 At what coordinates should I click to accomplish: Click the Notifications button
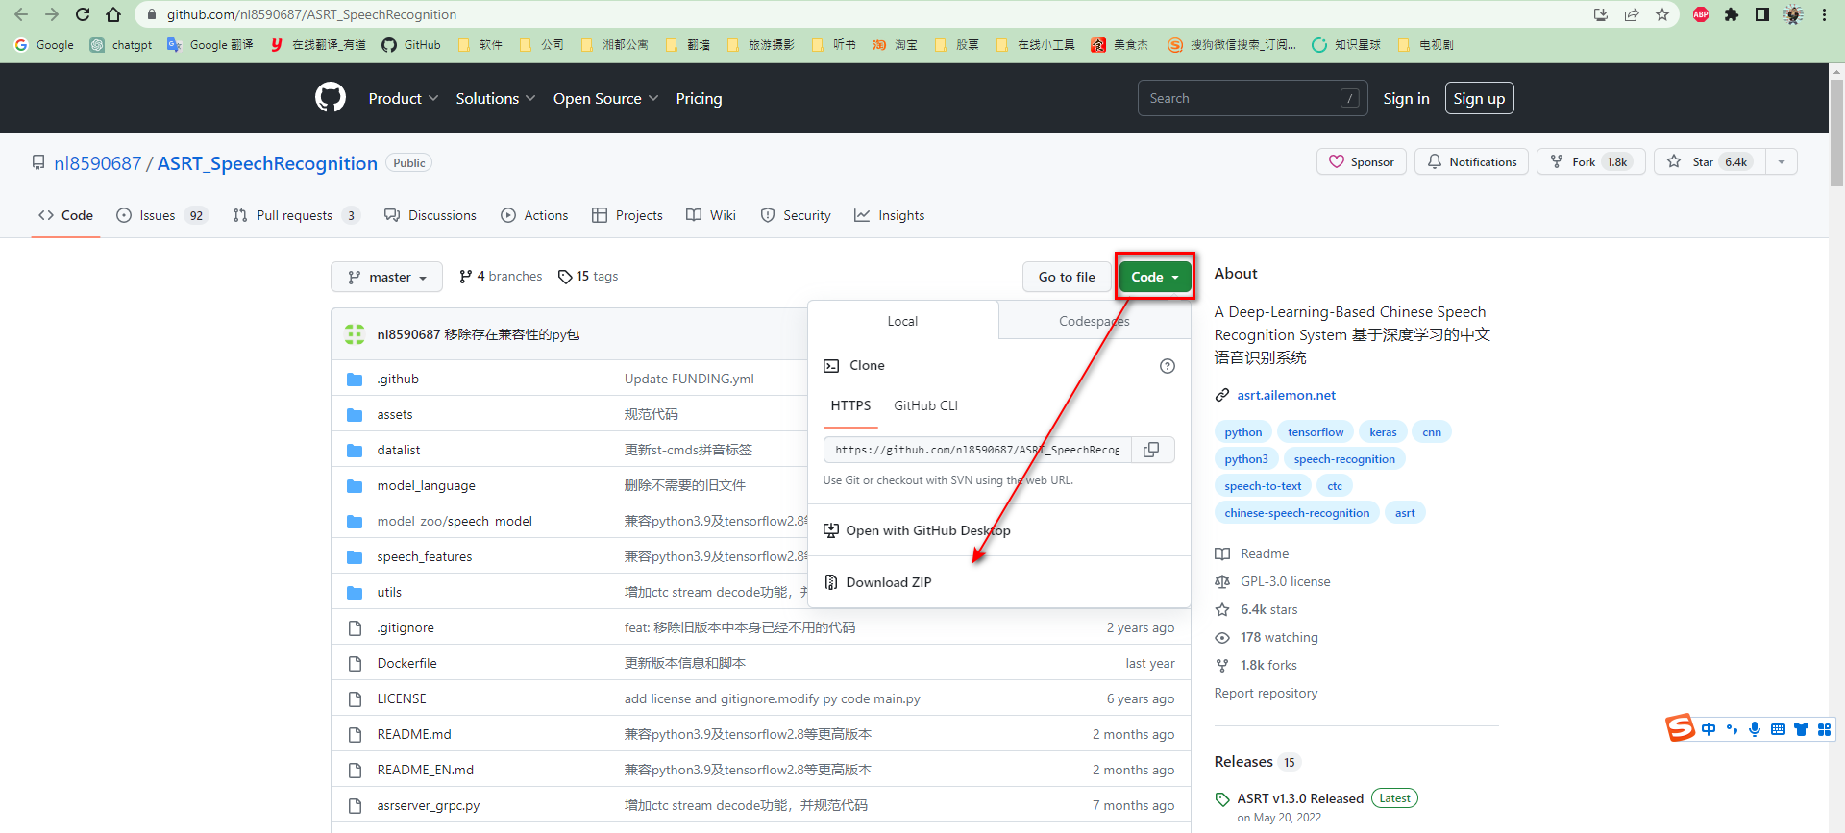[1471, 161]
